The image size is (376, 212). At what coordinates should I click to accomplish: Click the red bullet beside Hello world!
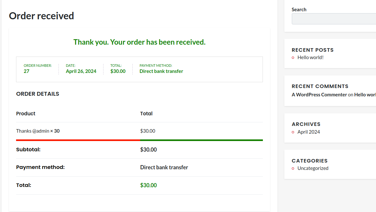point(293,58)
